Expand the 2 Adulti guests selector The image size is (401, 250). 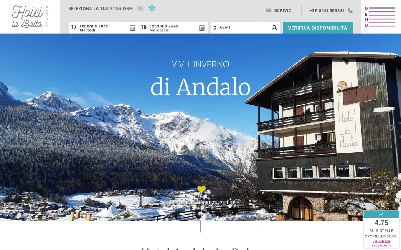pyautogui.click(x=245, y=28)
